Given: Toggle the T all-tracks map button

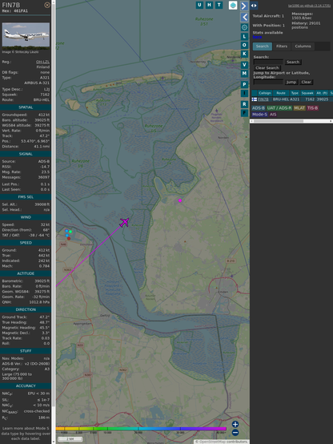Looking at the screenshot, I should [219, 5].
